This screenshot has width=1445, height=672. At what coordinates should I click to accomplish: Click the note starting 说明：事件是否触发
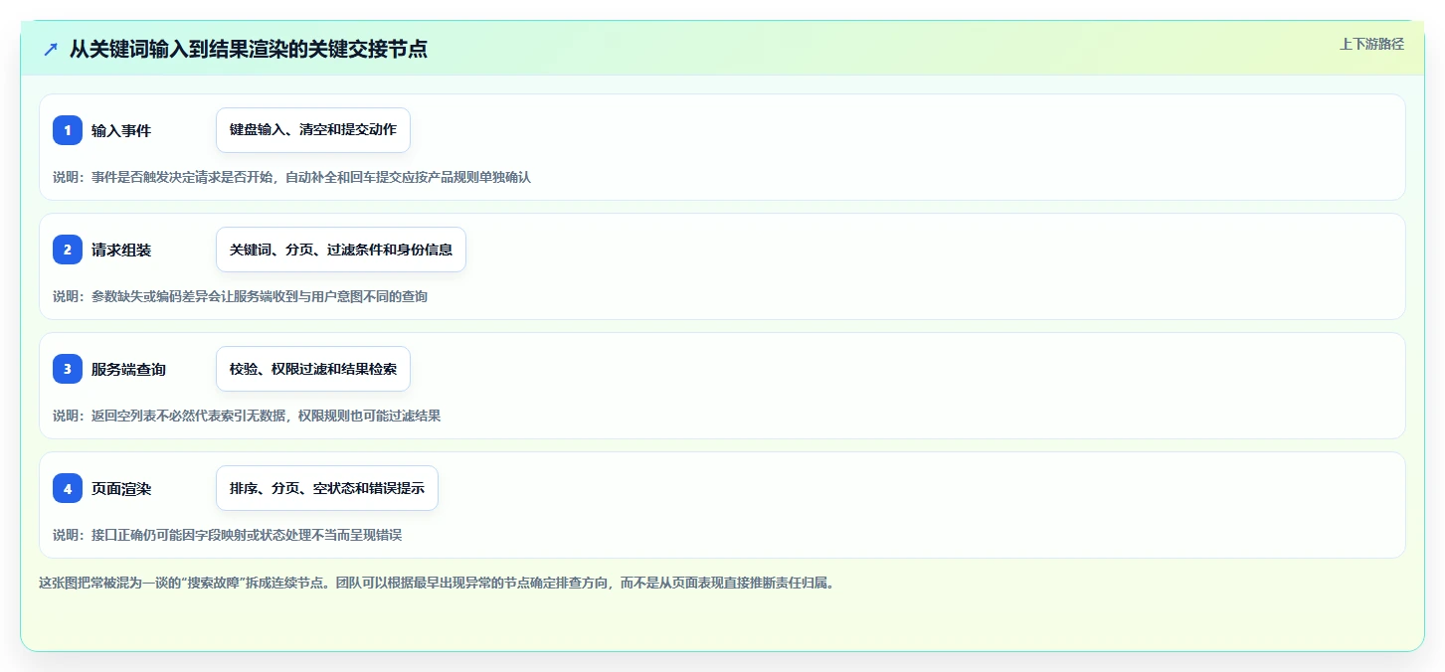tap(291, 177)
